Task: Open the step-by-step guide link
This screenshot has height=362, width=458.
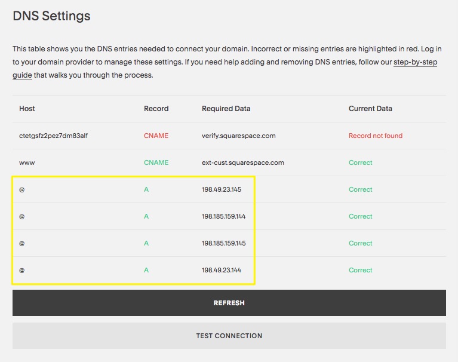Action: pos(415,62)
